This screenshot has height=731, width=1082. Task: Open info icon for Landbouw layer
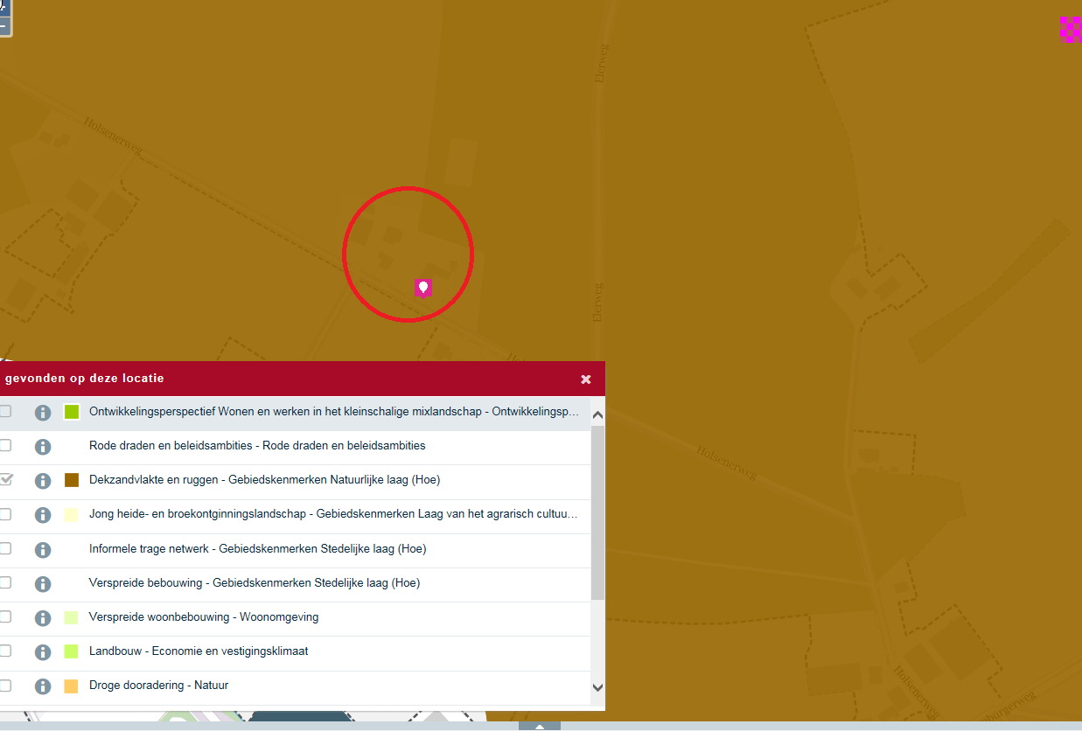click(x=43, y=652)
